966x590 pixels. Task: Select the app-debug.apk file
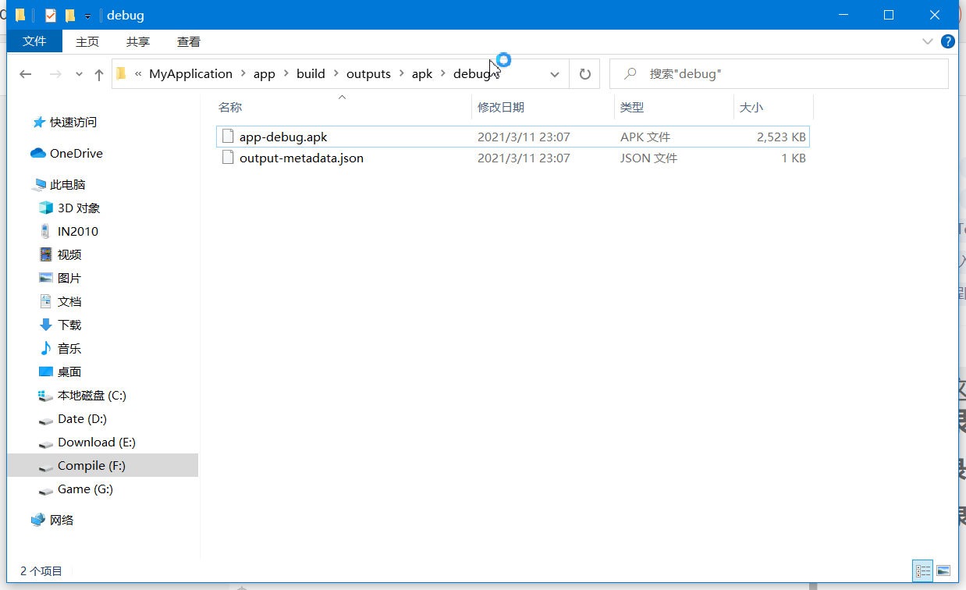(513, 137)
